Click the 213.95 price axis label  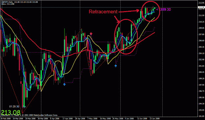201,3
